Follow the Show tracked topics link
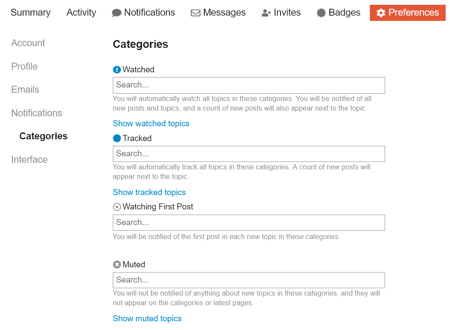 coord(149,192)
